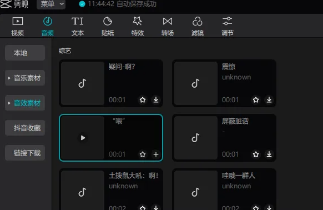Preview the 哇哦一群人 sound thumbnail

click(196, 190)
